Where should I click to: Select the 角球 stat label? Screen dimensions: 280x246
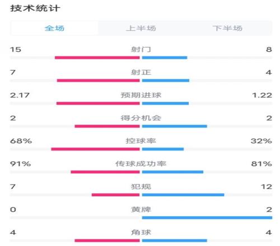pyautogui.click(x=141, y=233)
